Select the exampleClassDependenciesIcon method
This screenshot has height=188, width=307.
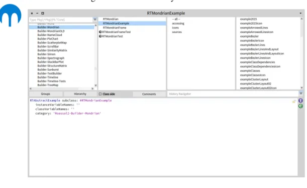point(260,66)
